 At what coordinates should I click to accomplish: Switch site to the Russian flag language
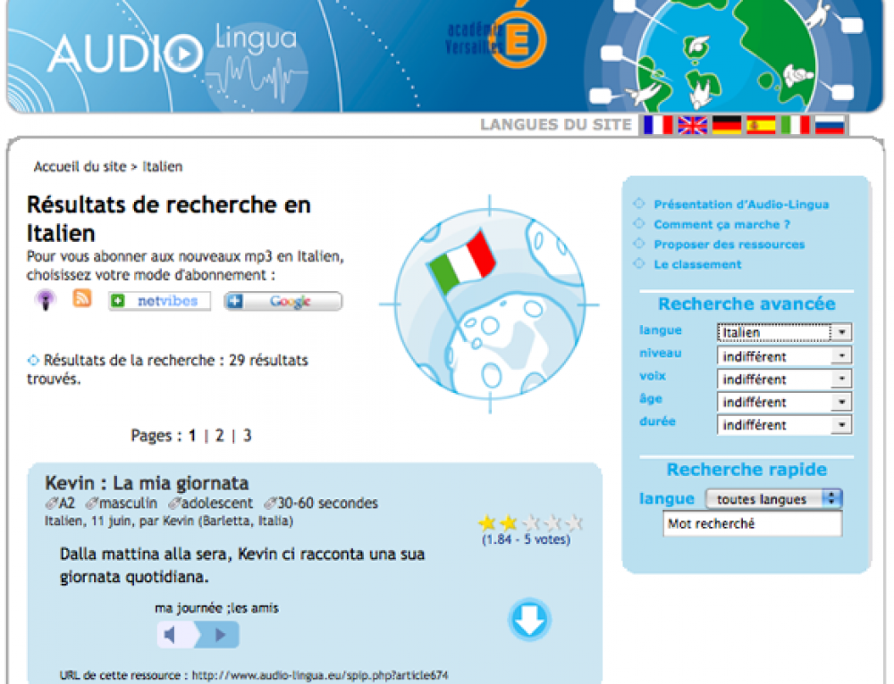tap(830, 125)
